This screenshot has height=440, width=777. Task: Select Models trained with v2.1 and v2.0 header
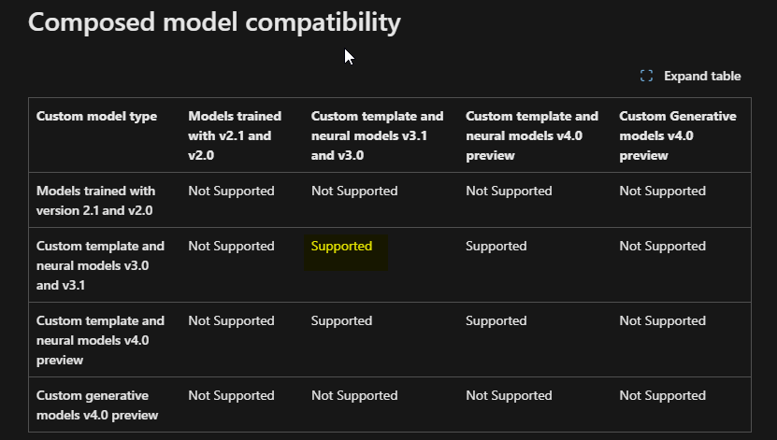[x=235, y=135]
